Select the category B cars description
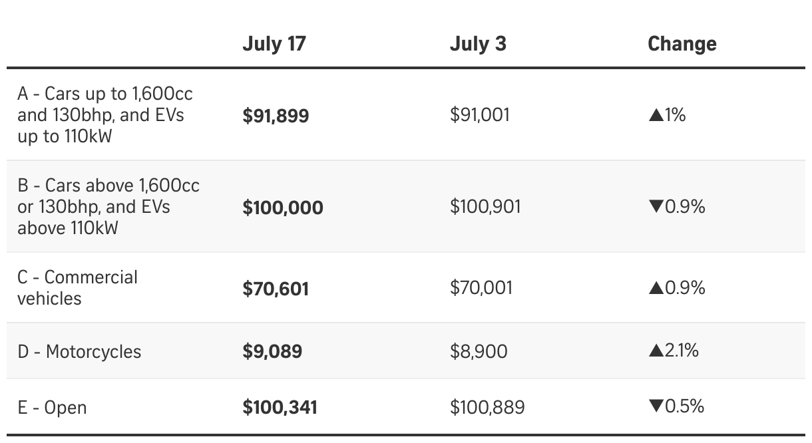The image size is (812, 443). pyautogui.click(x=108, y=206)
